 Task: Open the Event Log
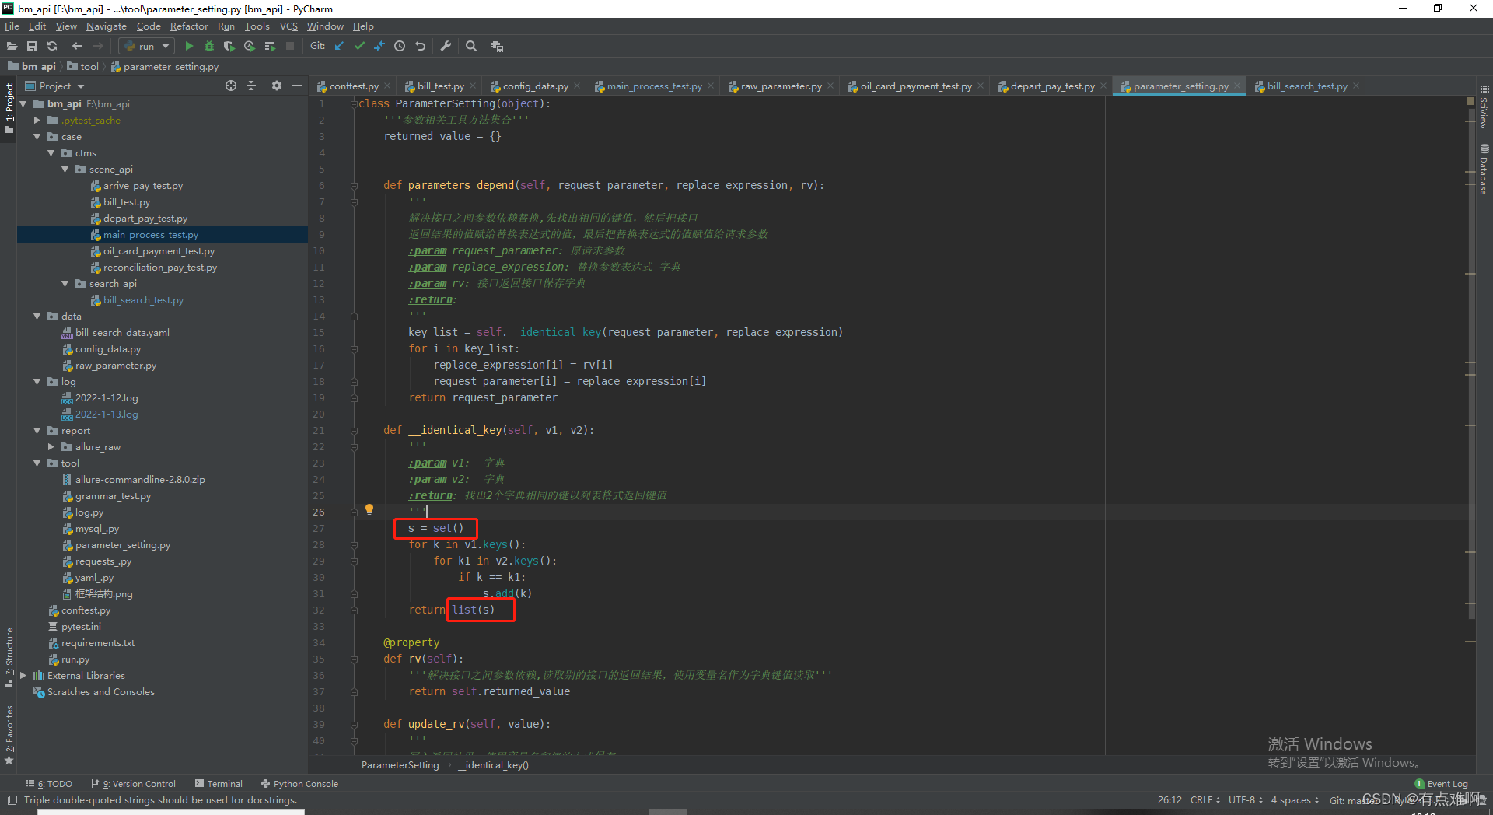point(1442,784)
